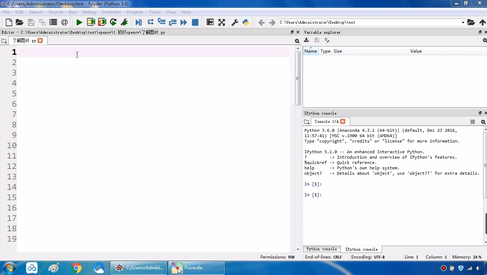The image size is (487, 275).
Task: Close the 了解图片.py editor tab
Action: point(40,40)
